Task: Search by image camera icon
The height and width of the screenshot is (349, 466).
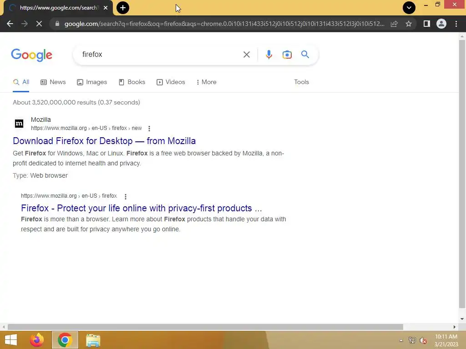Action: coord(287,55)
